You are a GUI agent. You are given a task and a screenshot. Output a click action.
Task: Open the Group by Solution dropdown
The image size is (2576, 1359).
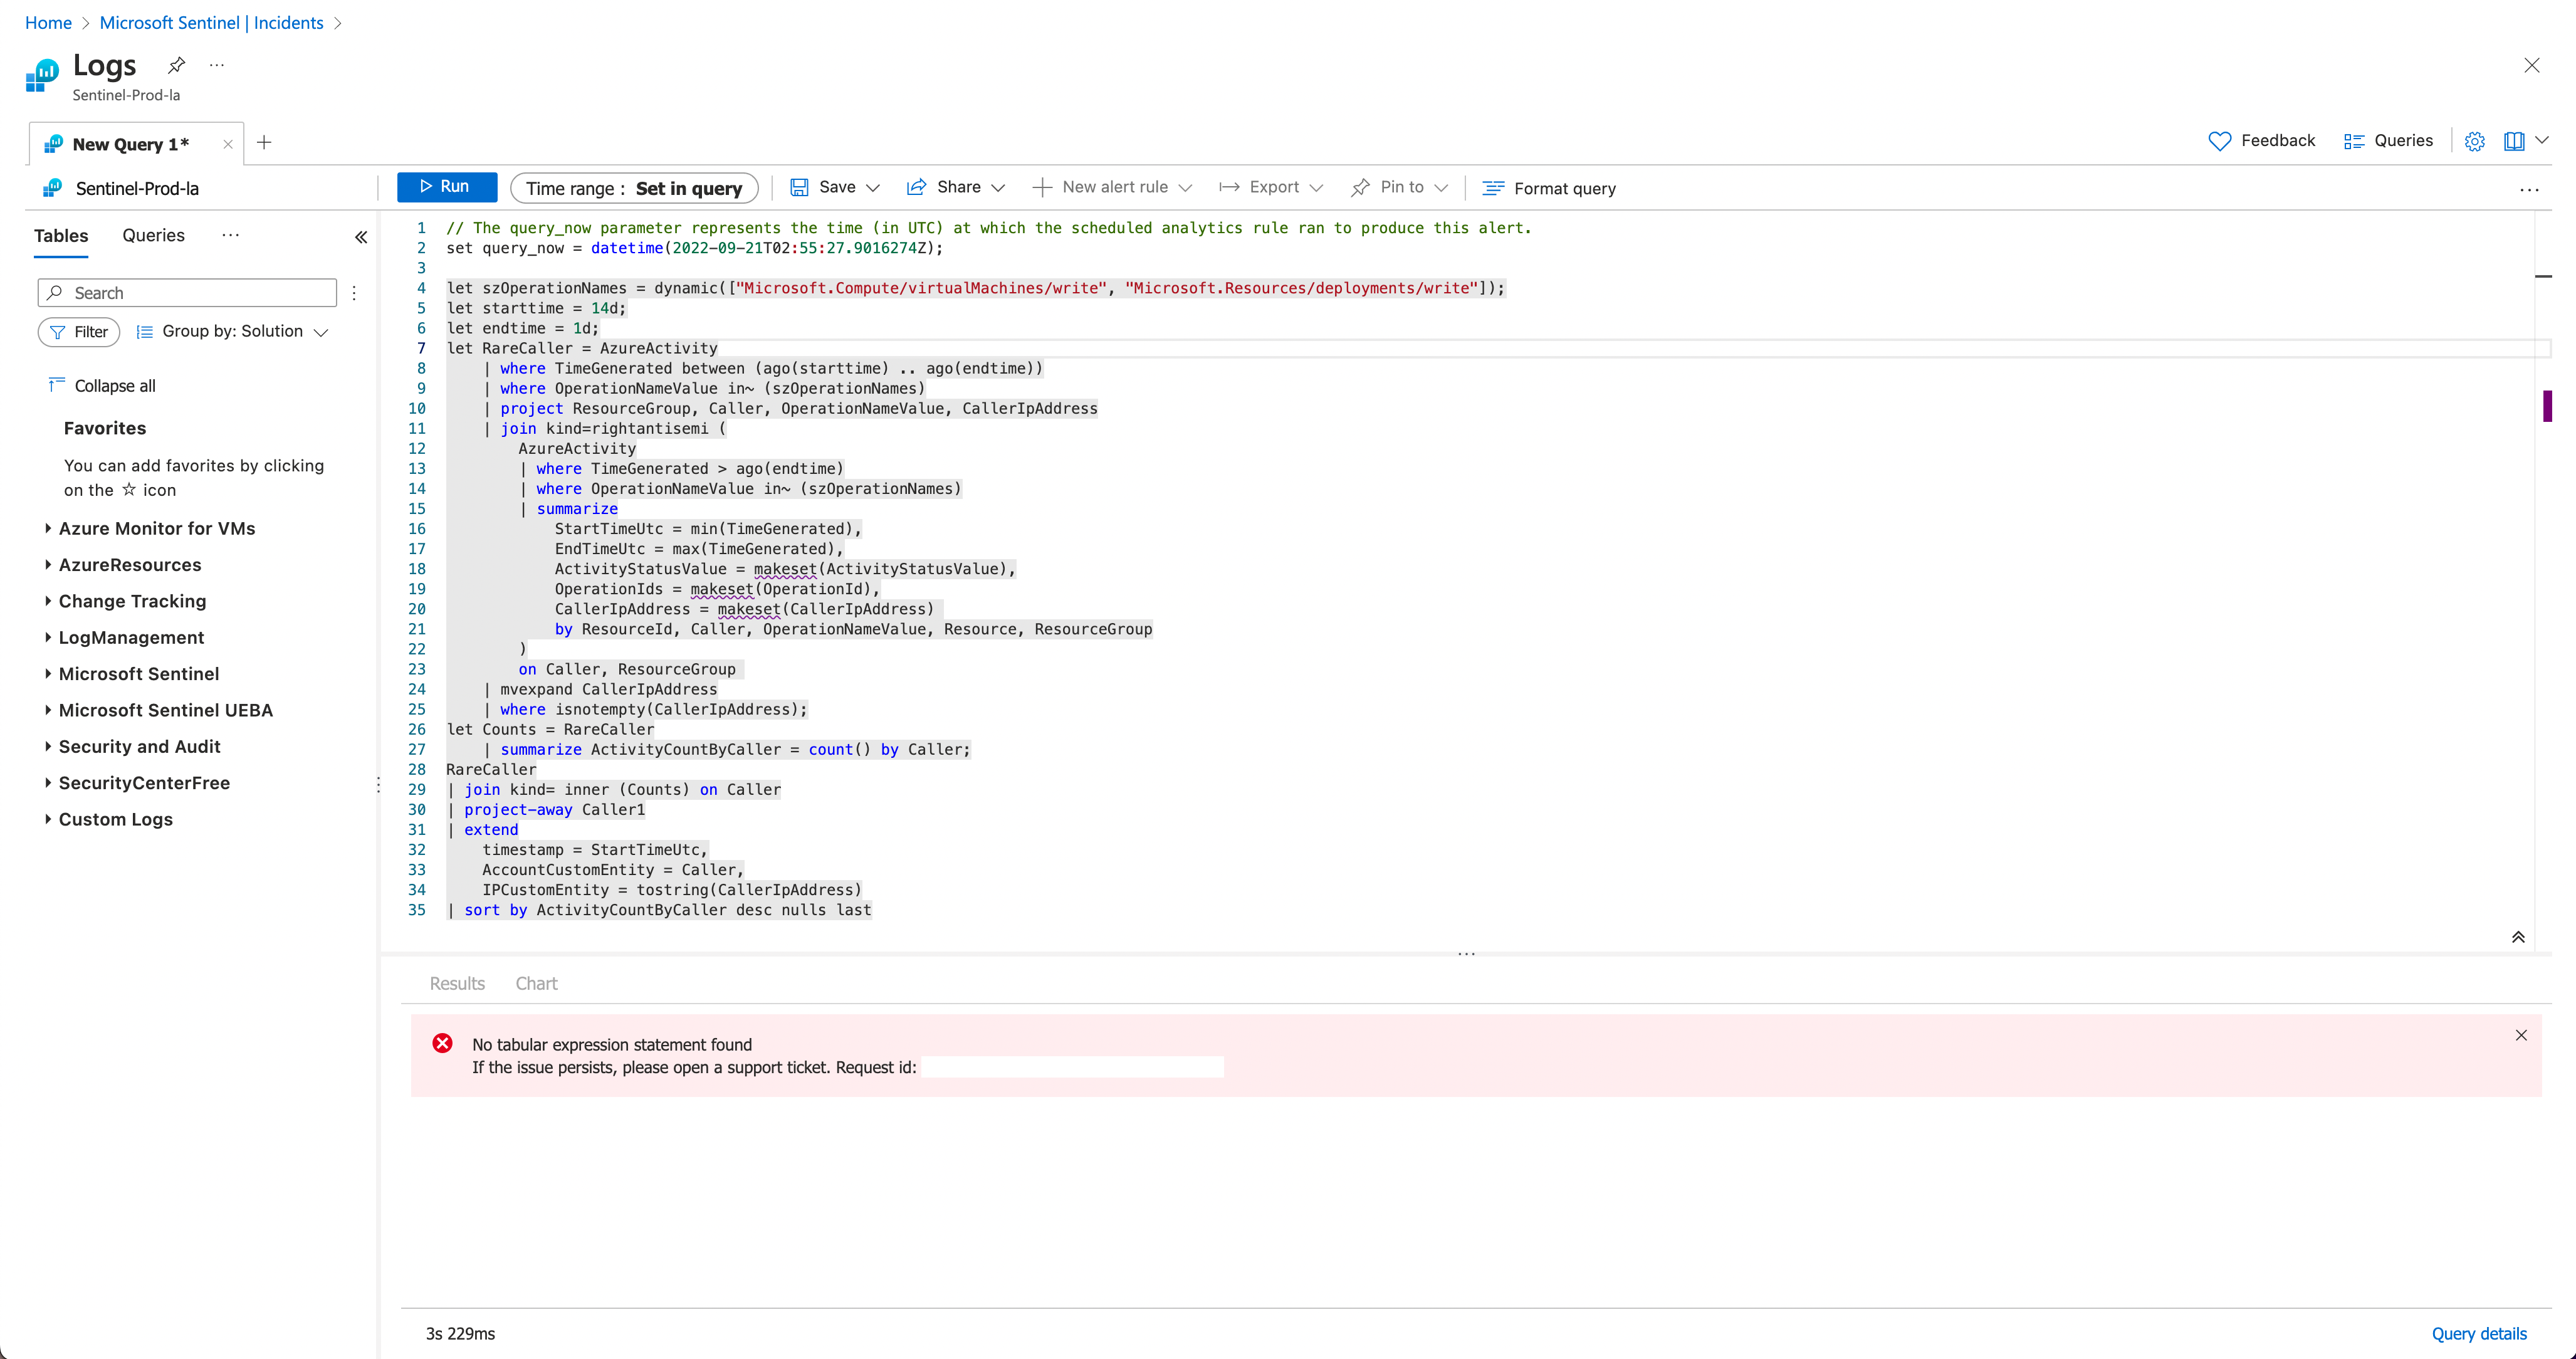(232, 331)
